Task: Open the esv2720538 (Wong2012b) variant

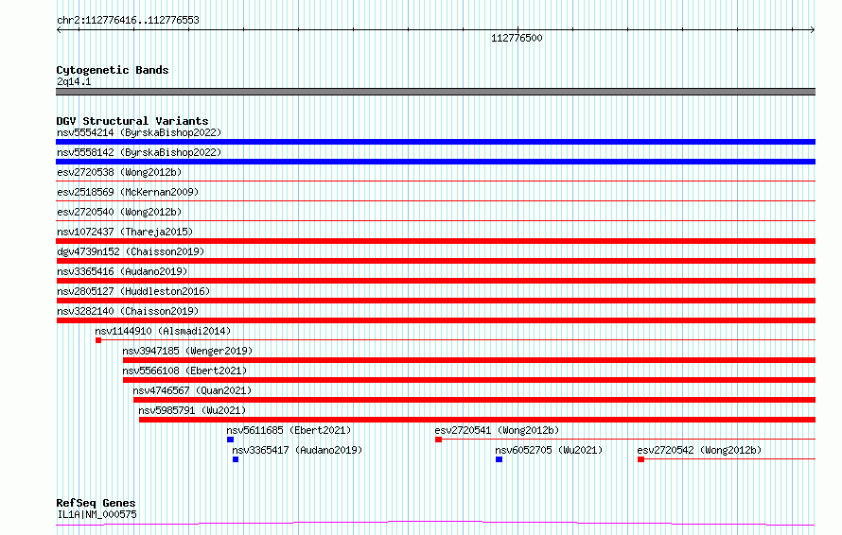Action: 119,172
